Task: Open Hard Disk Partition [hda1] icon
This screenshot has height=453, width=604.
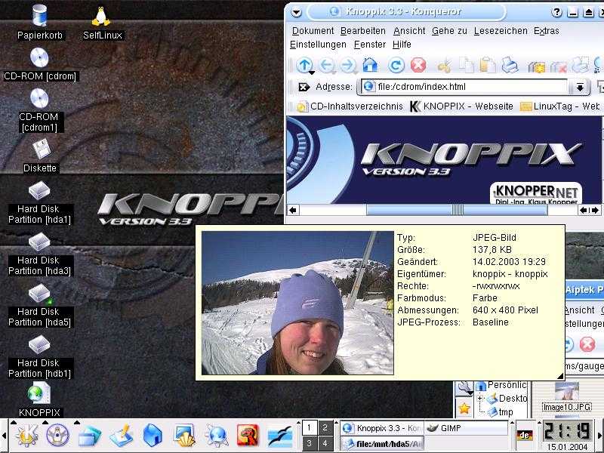Action: point(39,192)
